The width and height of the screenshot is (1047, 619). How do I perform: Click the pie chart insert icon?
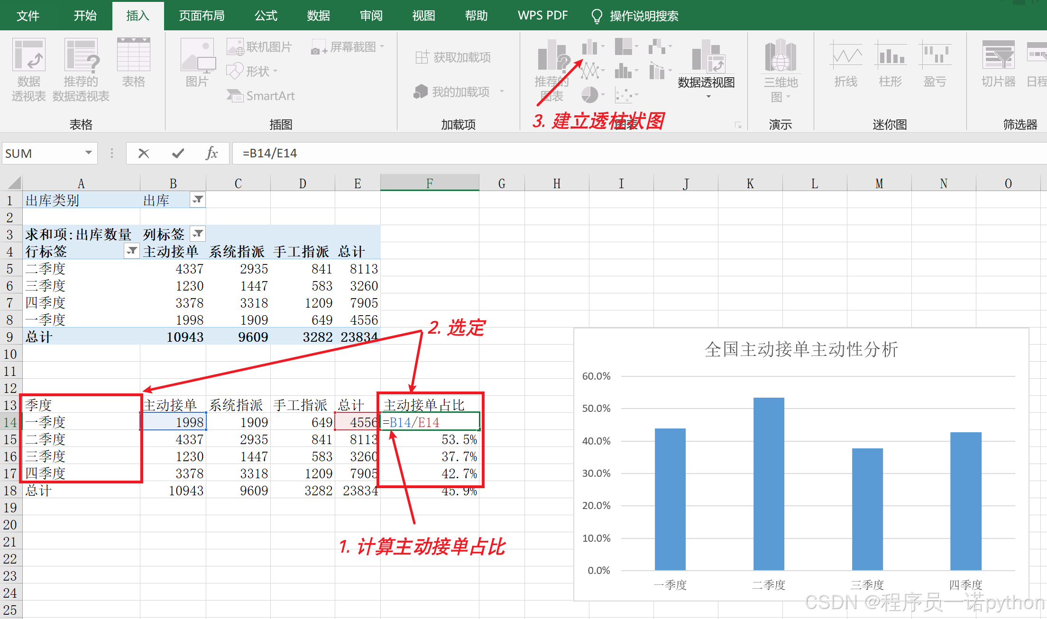point(590,95)
